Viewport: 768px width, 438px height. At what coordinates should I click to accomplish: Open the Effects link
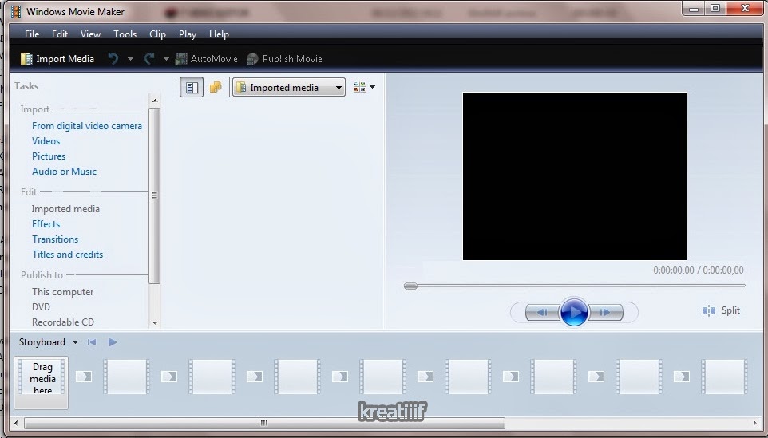46,224
